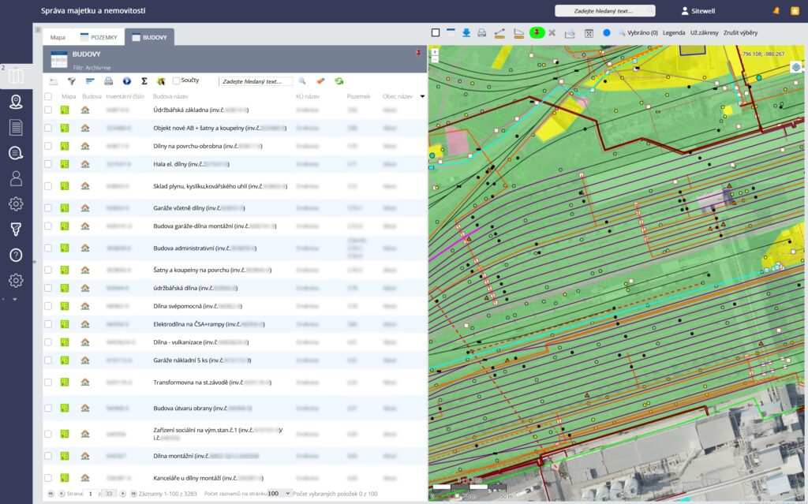
Task: Open building detail for Hala el. dílny
Action: click(85, 164)
